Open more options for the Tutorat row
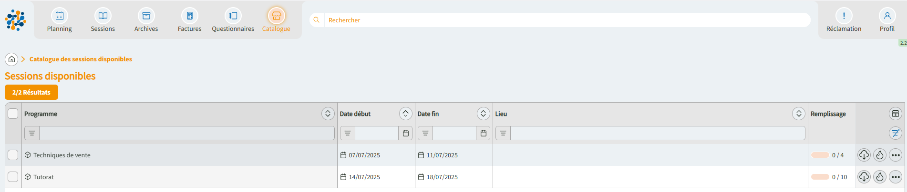The width and height of the screenshot is (907, 192). coord(895,177)
